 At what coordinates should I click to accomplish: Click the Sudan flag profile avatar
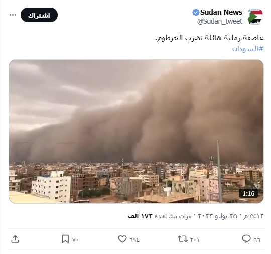[255, 17]
